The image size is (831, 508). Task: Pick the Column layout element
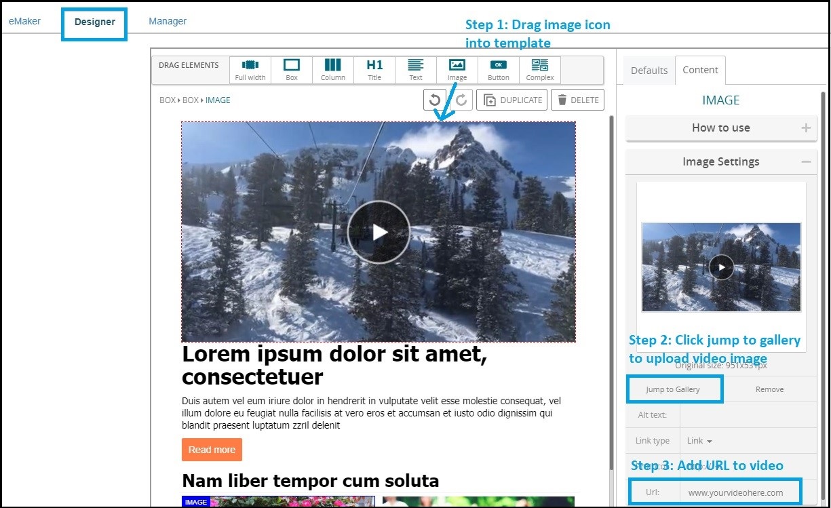(x=332, y=69)
